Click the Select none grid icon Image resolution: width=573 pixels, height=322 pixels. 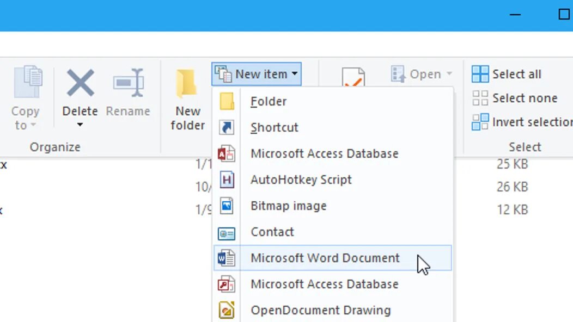[x=480, y=98]
